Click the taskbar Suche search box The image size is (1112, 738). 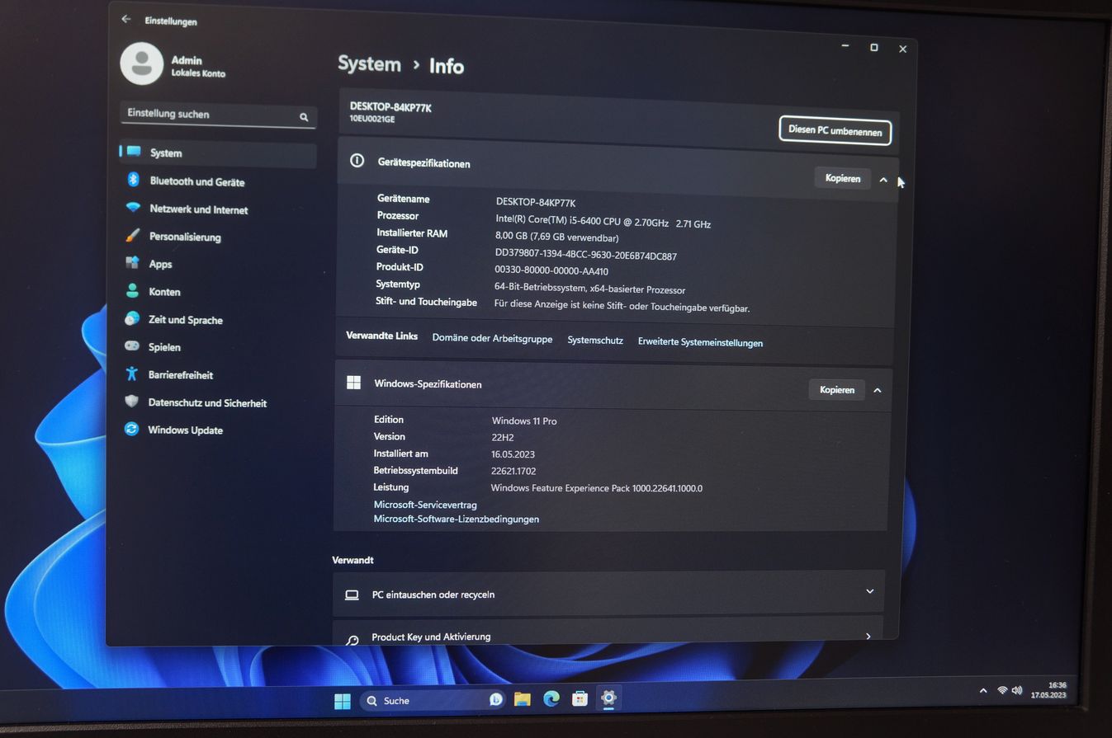pos(433,700)
